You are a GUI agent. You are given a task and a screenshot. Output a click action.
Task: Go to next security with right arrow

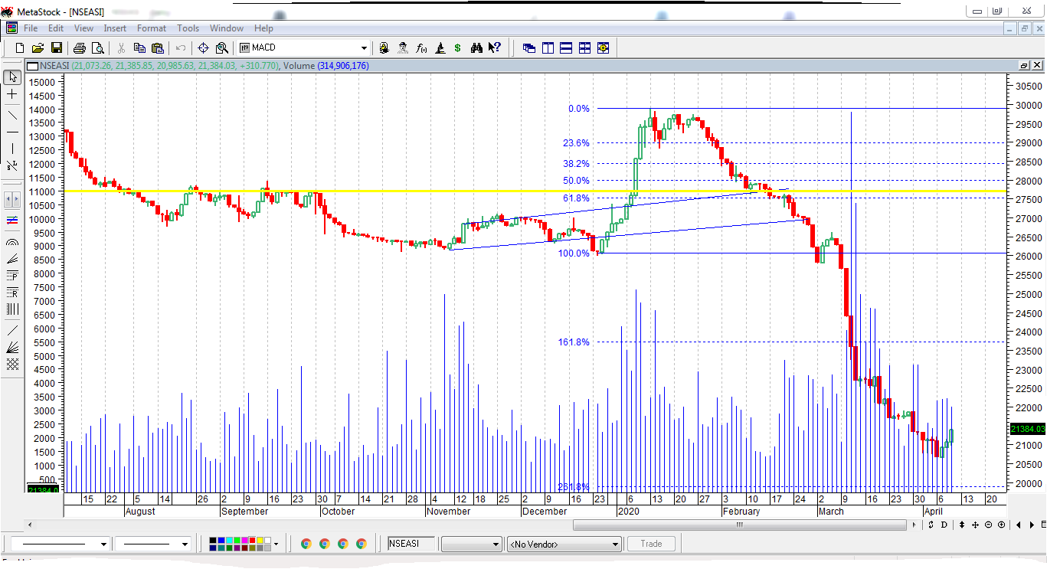[1033, 525]
